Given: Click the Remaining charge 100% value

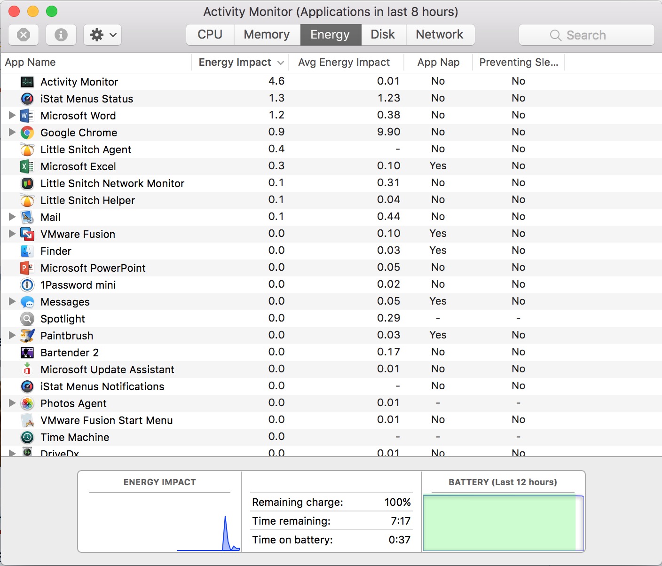Looking at the screenshot, I should 397,502.
